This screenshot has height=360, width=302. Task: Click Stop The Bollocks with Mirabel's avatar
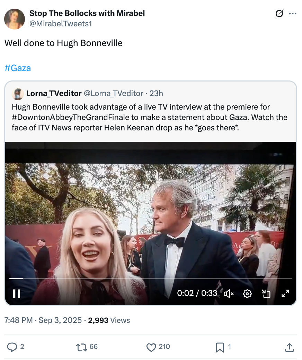point(14,19)
